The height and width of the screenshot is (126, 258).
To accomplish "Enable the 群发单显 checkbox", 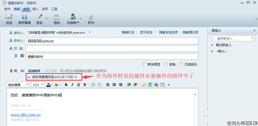I will point(145,64).
